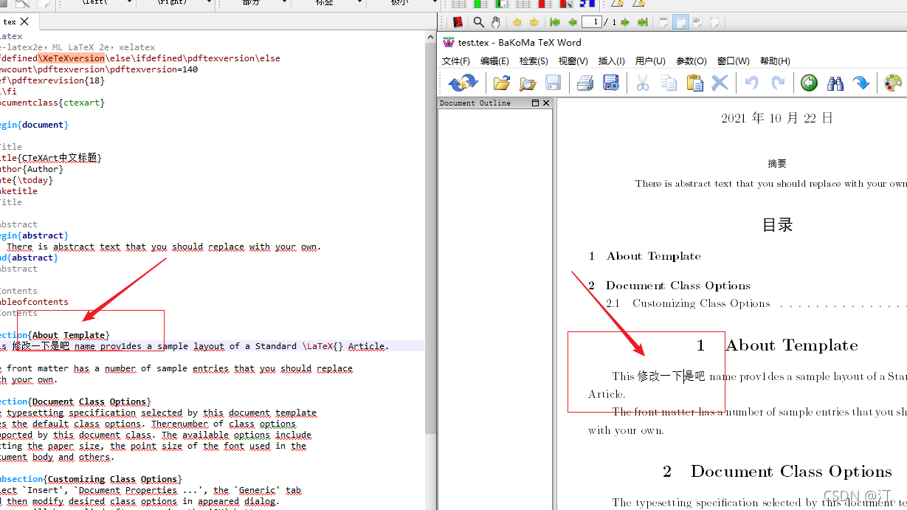Click the page number input field
The width and height of the screenshot is (907, 510).
pyautogui.click(x=592, y=22)
